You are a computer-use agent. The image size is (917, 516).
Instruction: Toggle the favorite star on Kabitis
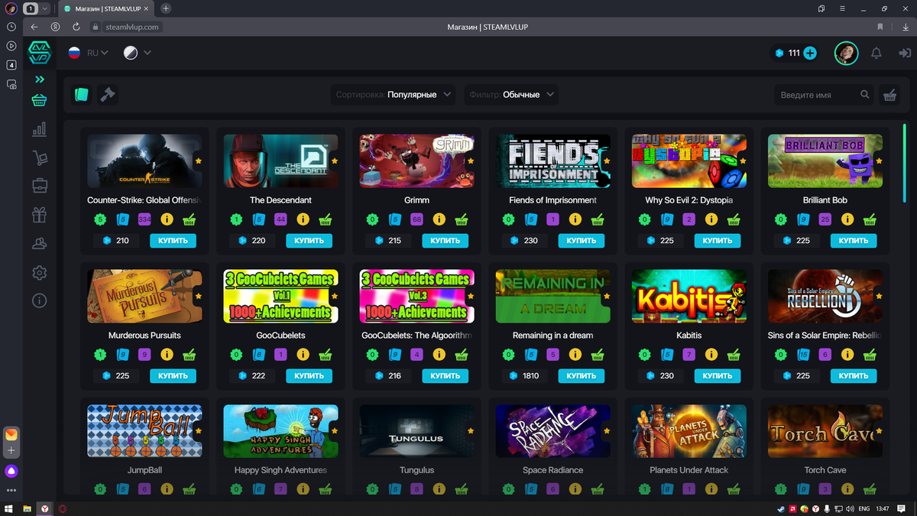click(x=743, y=297)
